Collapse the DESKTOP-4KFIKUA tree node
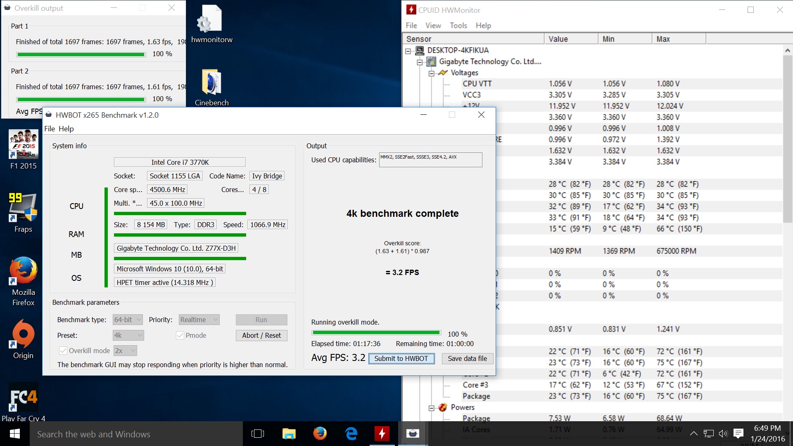793x446 pixels. 408,51
